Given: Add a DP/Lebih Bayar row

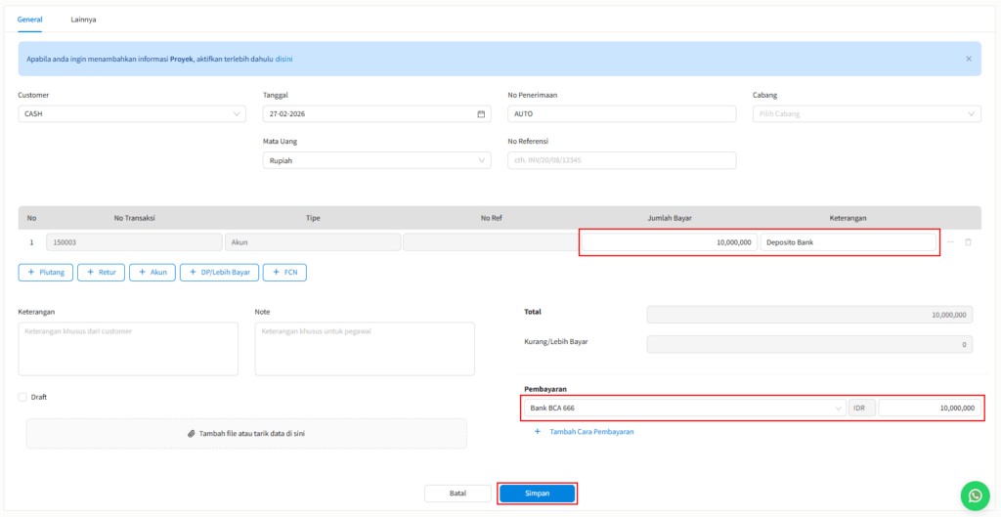Looking at the screenshot, I should (218, 273).
